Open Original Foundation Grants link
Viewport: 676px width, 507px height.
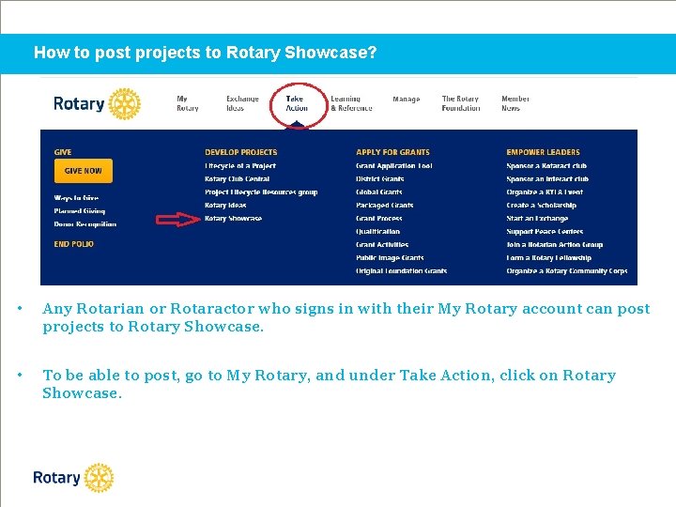click(402, 271)
